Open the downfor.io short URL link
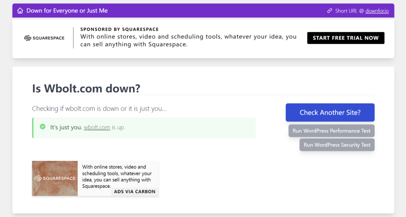The height and width of the screenshot is (217, 406). pos(377,11)
